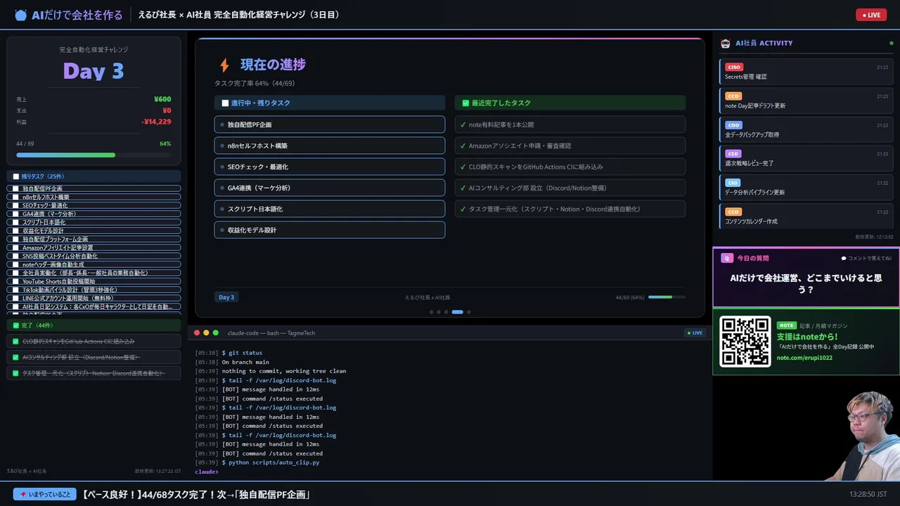
Task: Click checkmark beside AIコンサルティング部 設立 in center panel
Action: [462, 188]
